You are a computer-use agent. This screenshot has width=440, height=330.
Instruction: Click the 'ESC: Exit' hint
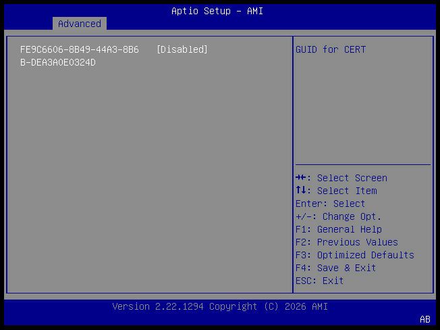click(320, 281)
